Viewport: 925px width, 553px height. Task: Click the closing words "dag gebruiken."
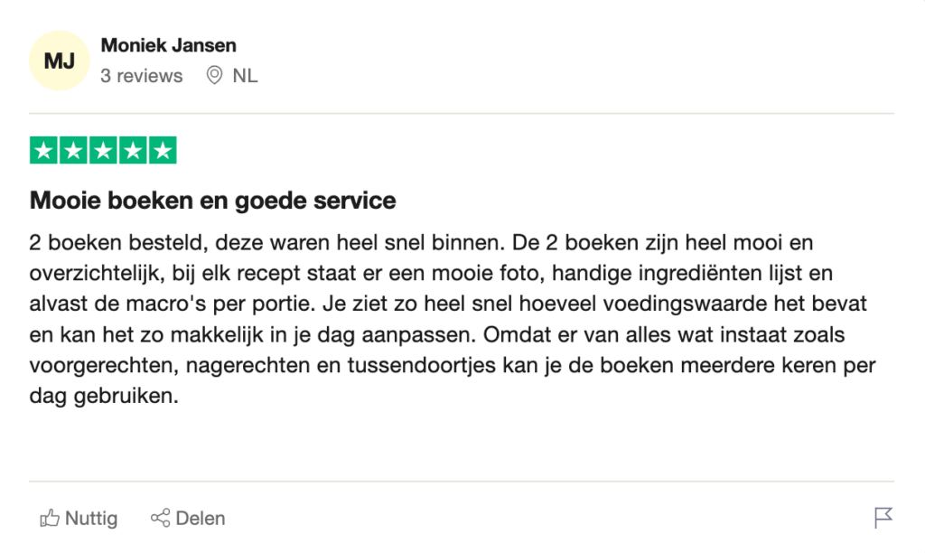(x=100, y=397)
